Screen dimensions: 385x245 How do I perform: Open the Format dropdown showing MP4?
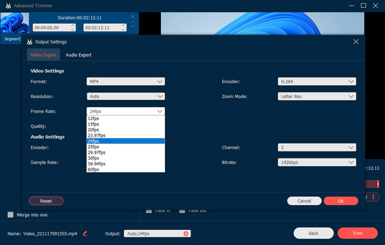pyautogui.click(x=126, y=81)
